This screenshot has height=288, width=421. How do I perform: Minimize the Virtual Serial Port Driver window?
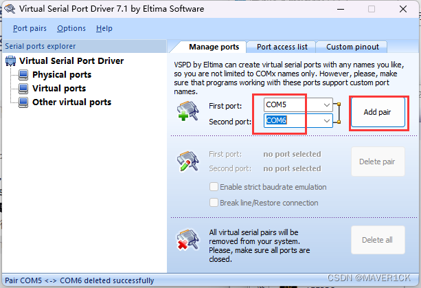click(x=341, y=9)
